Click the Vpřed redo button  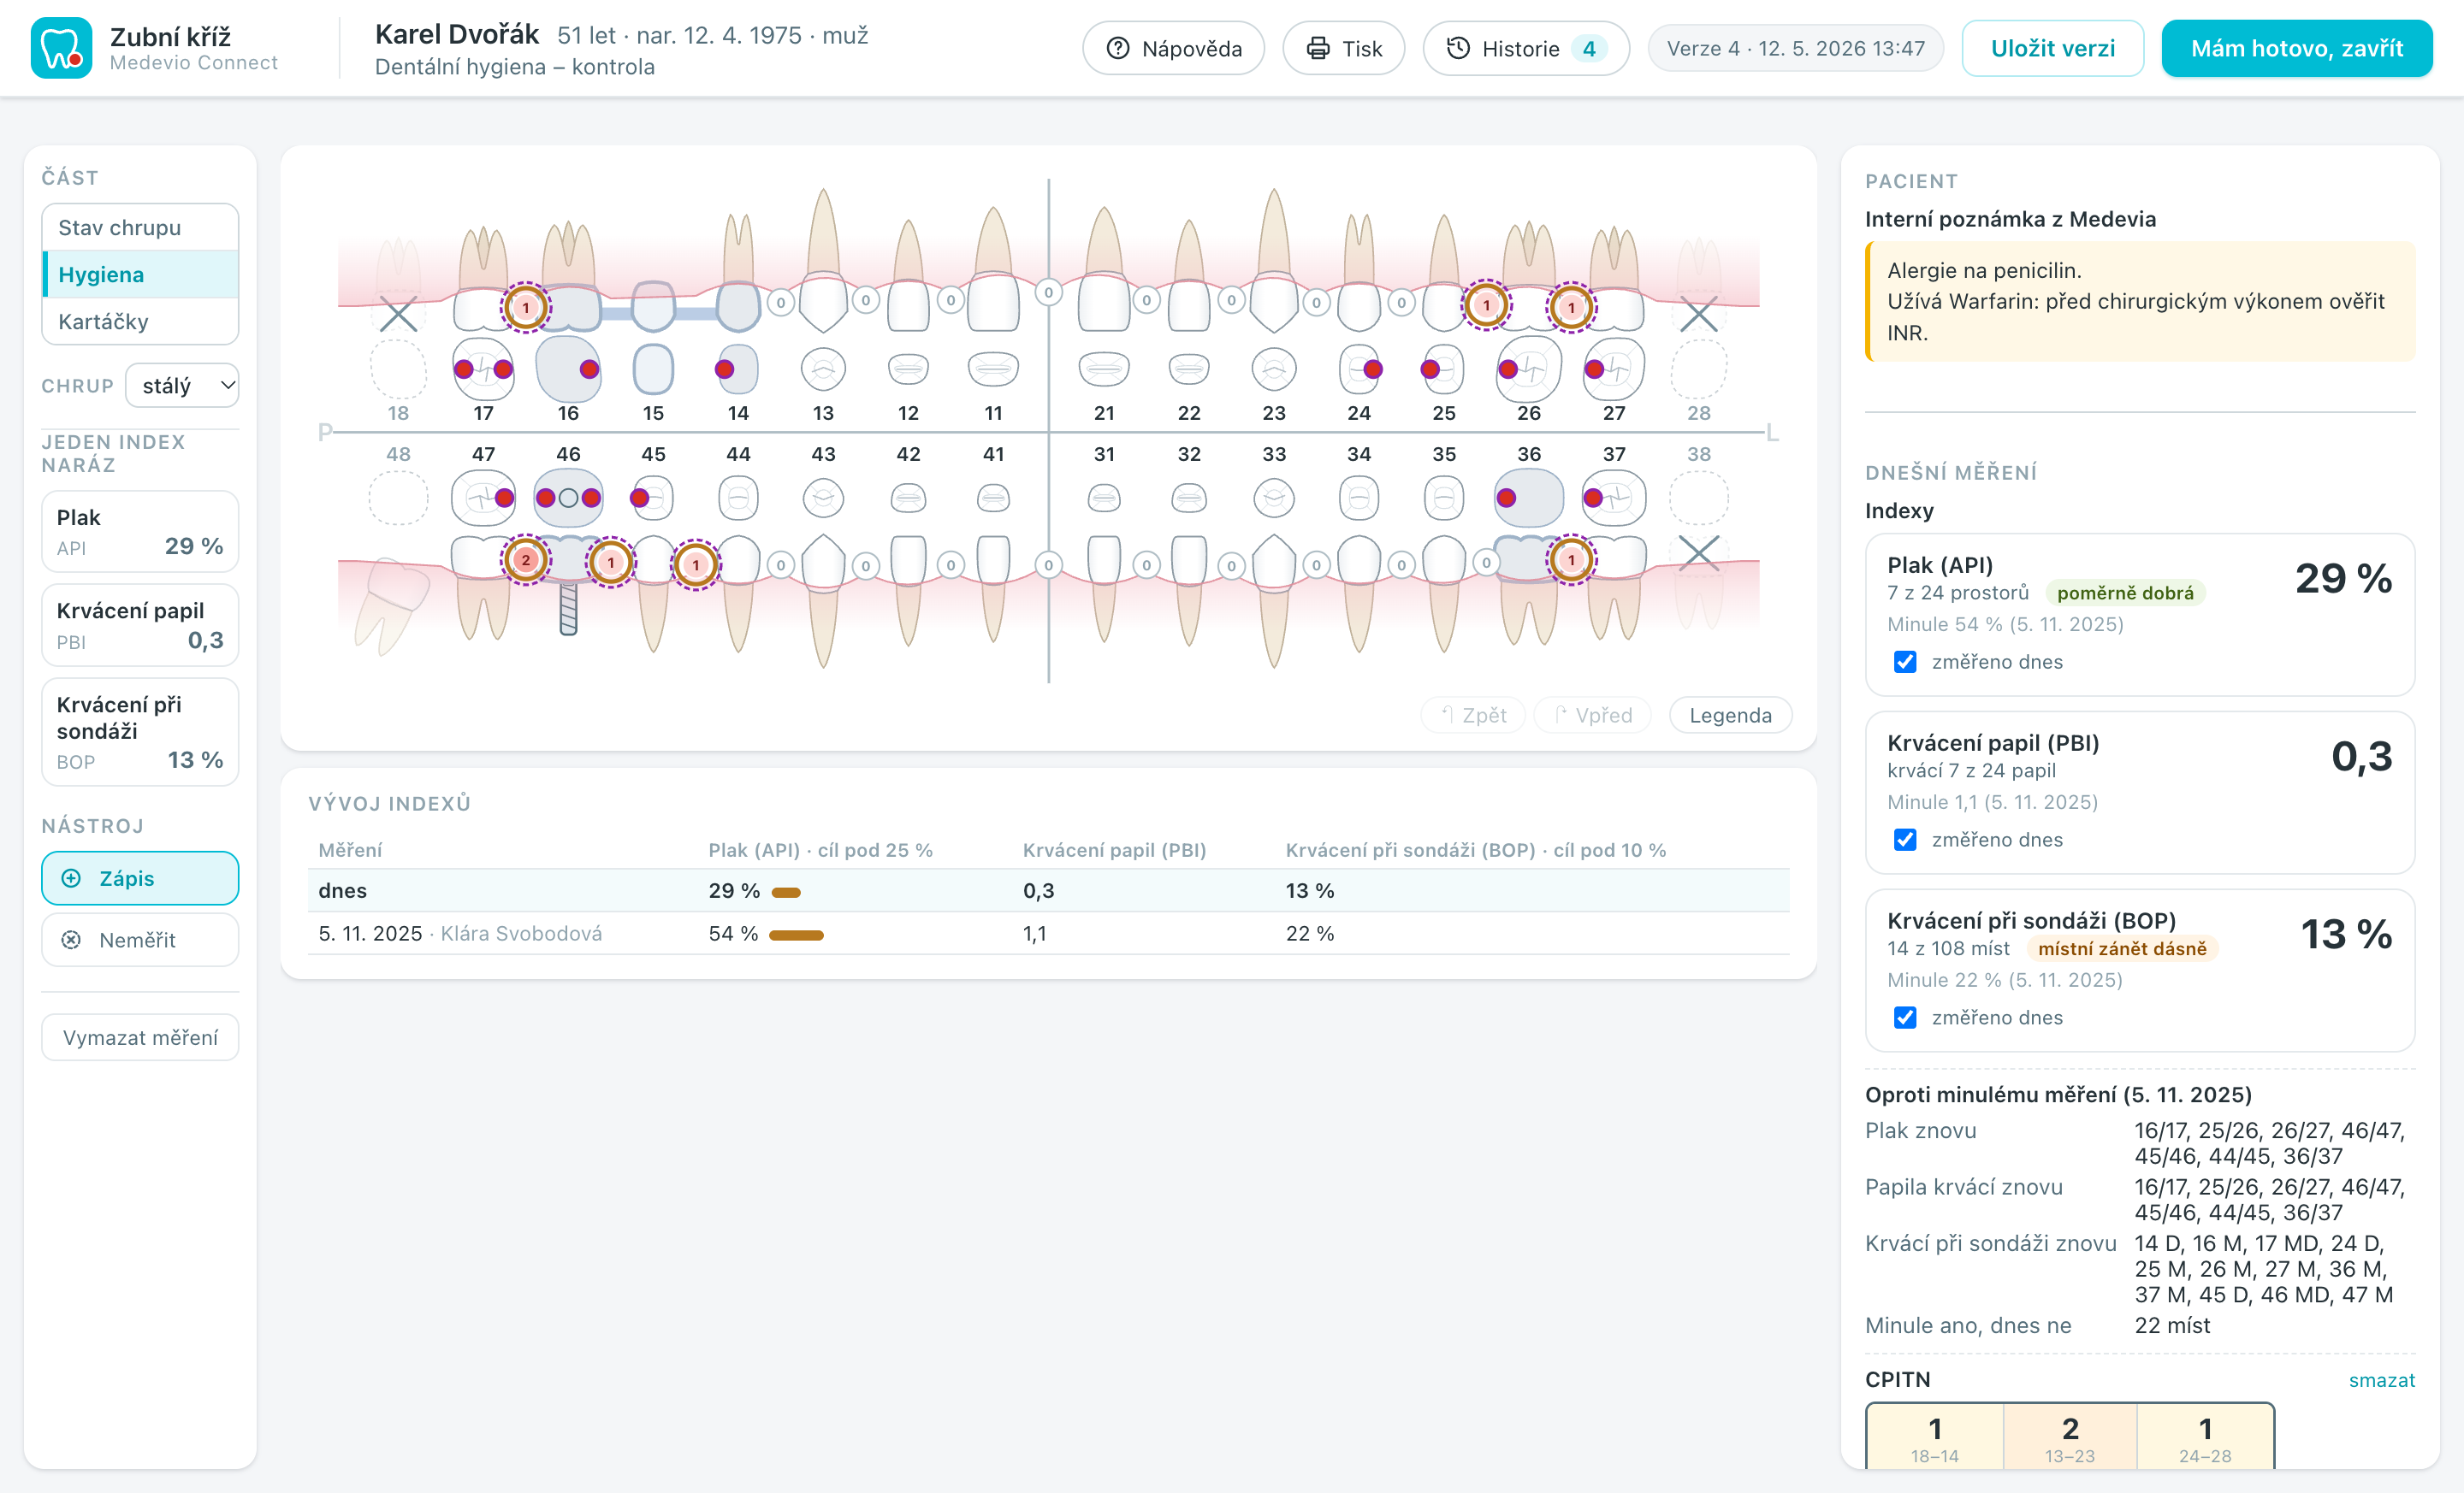click(x=1592, y=715)
